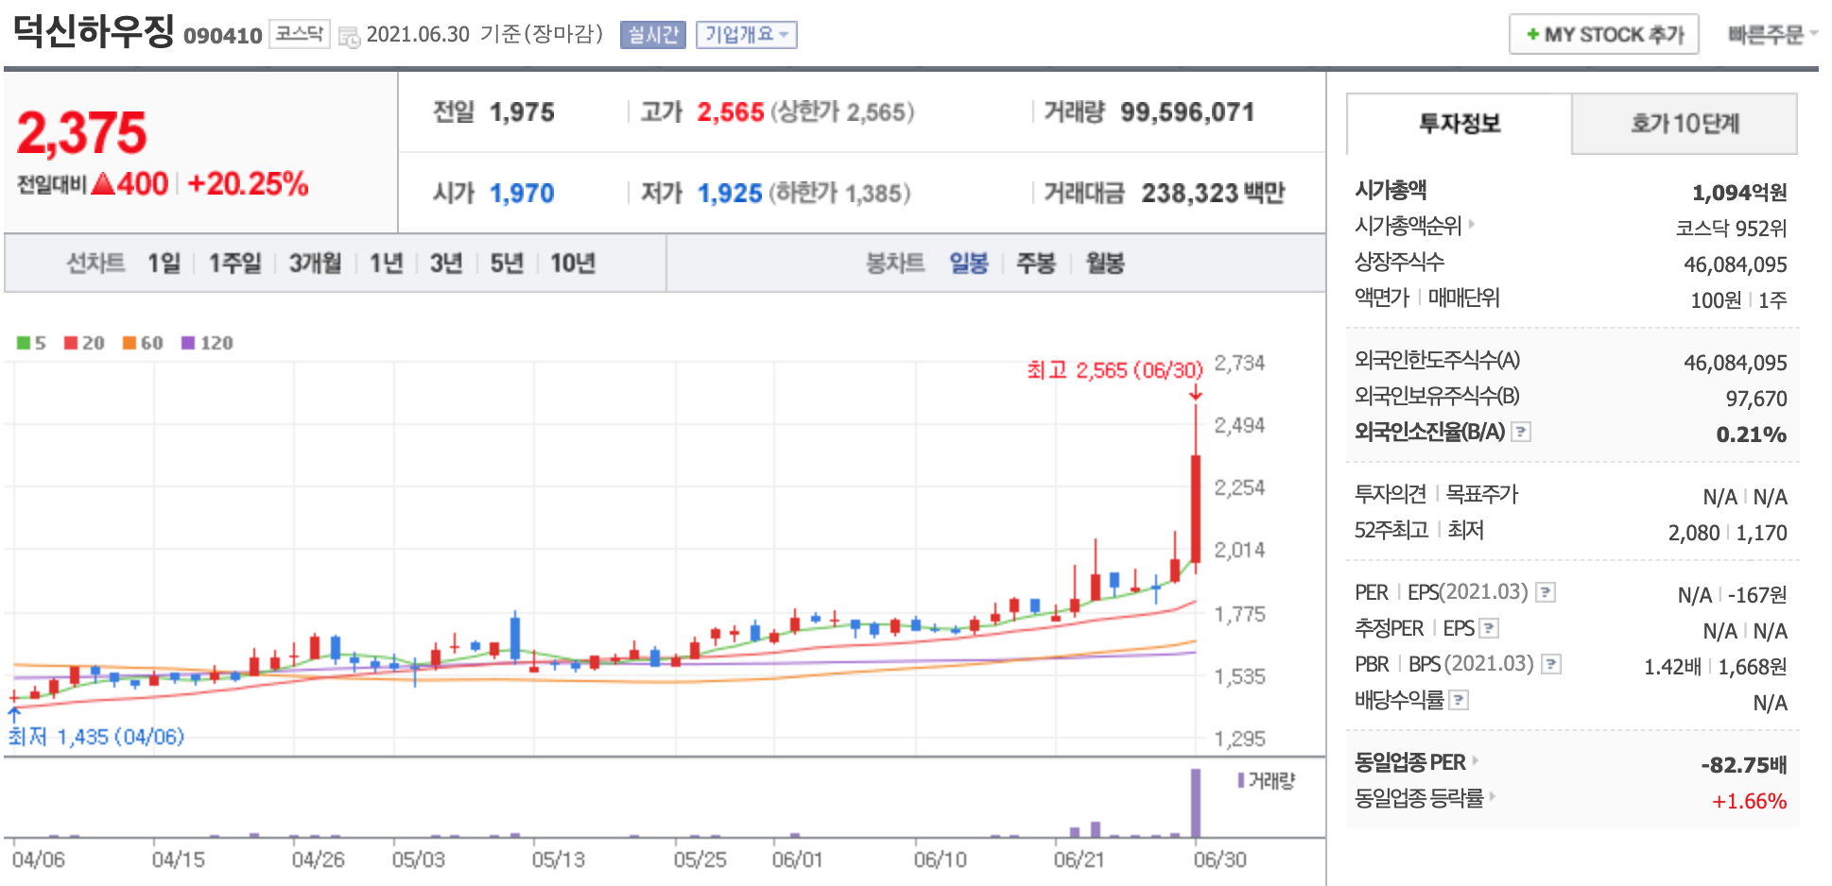Viewport: 1832px width, 886px height.
Task: Click the 시가 value 1,970
Action: [522, 194]
